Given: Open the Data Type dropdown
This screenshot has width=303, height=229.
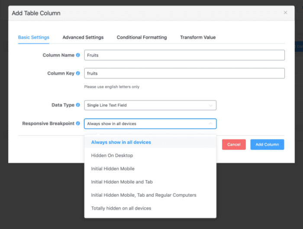Looking at the screenshot, I should click(x=150, y=105).
